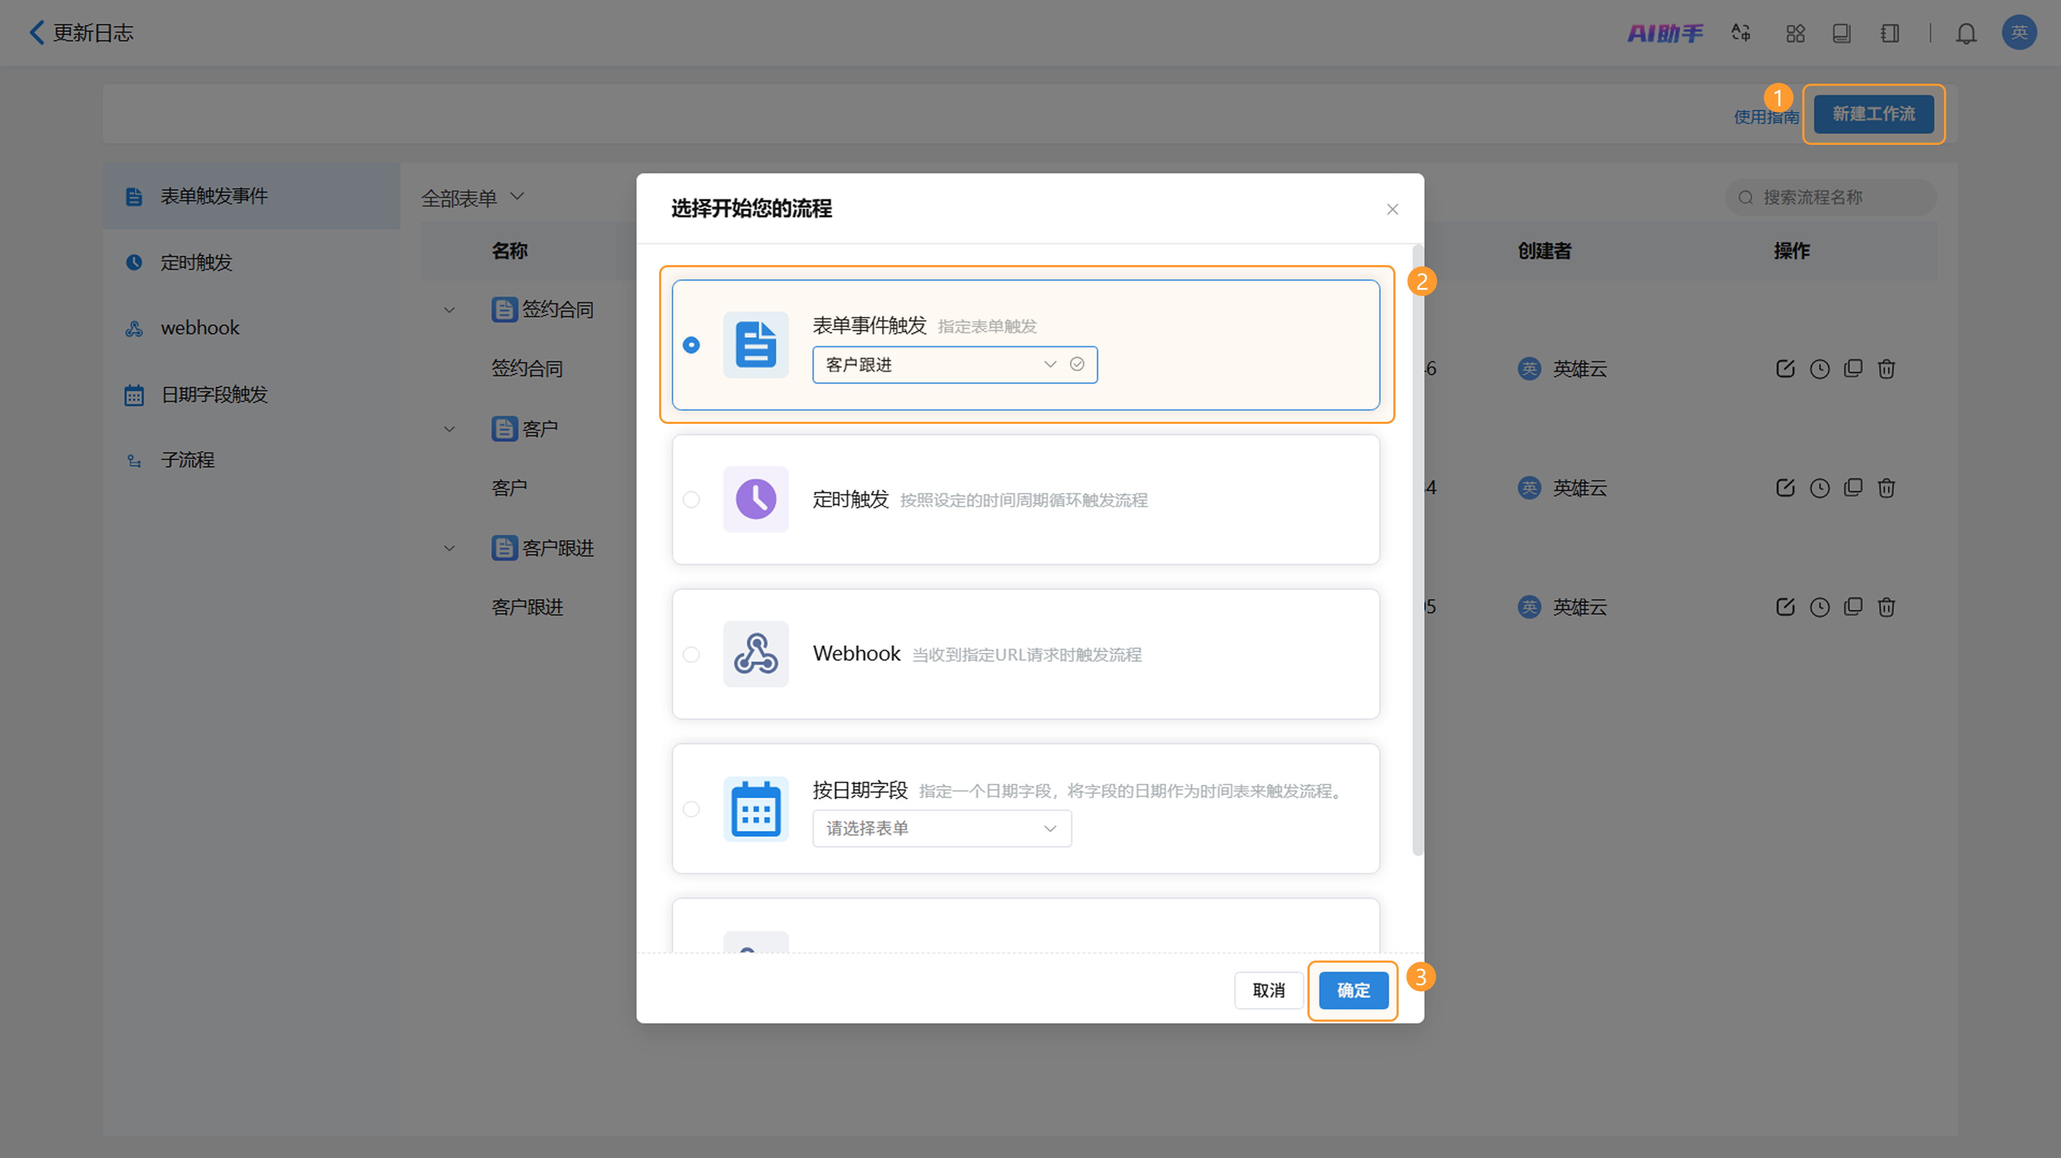Viewport: 2061px width, 1158px height.
Task: Edit the 客户 workflow
Action: (1785, 488)
